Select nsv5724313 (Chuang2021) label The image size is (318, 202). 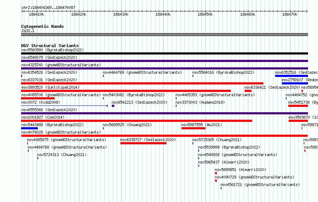[x=62, y=155]
